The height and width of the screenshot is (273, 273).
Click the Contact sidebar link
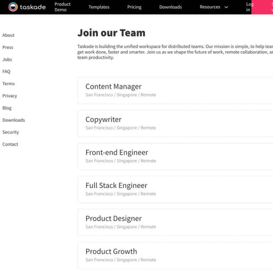pos(10,144)
